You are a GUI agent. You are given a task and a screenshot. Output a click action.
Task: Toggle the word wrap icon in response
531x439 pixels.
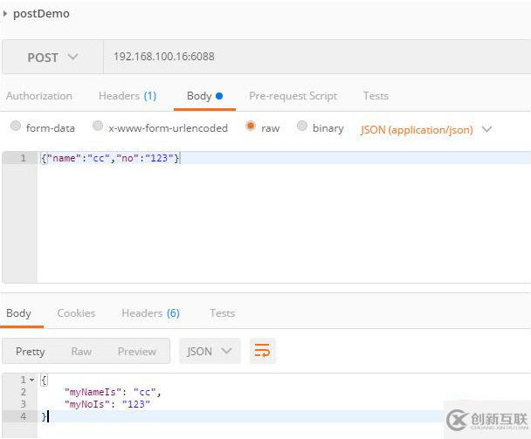[x=263, y=351]
